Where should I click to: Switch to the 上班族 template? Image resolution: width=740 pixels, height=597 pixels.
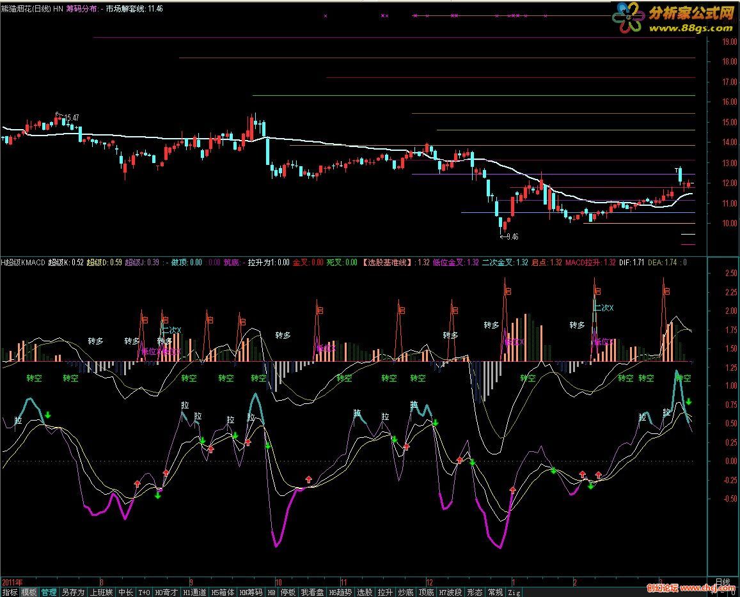pyautogui.click(x=102, y=593)
